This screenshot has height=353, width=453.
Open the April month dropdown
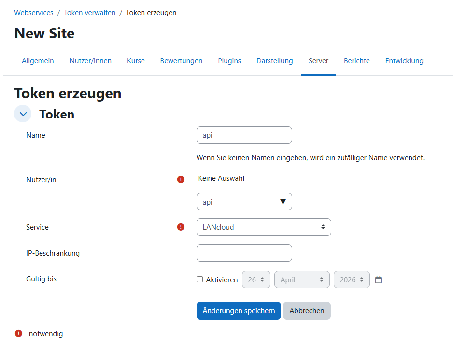coord(302,279)
